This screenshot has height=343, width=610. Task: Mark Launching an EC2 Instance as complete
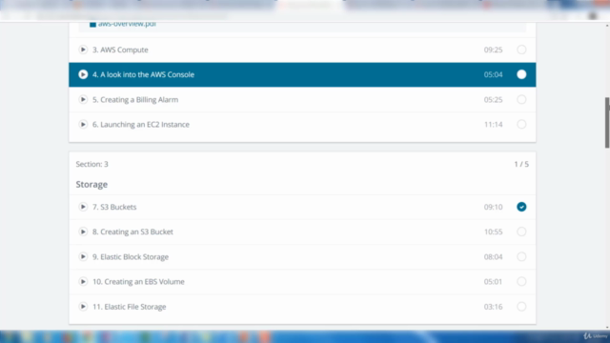[x=521, y=124]
